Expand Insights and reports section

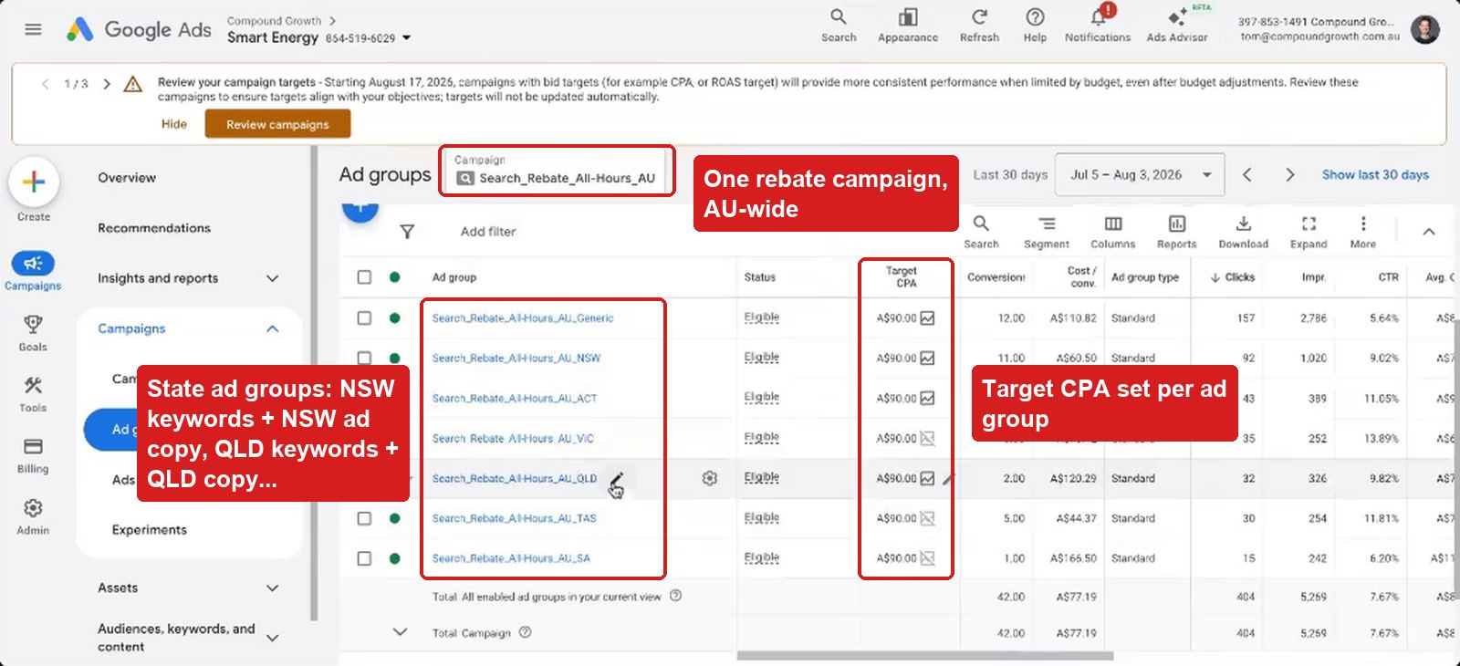pos(272,278)
